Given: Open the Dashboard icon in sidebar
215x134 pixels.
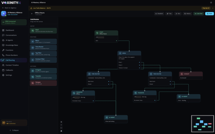Looking at the screenshot, I should [x=3, y=30].
